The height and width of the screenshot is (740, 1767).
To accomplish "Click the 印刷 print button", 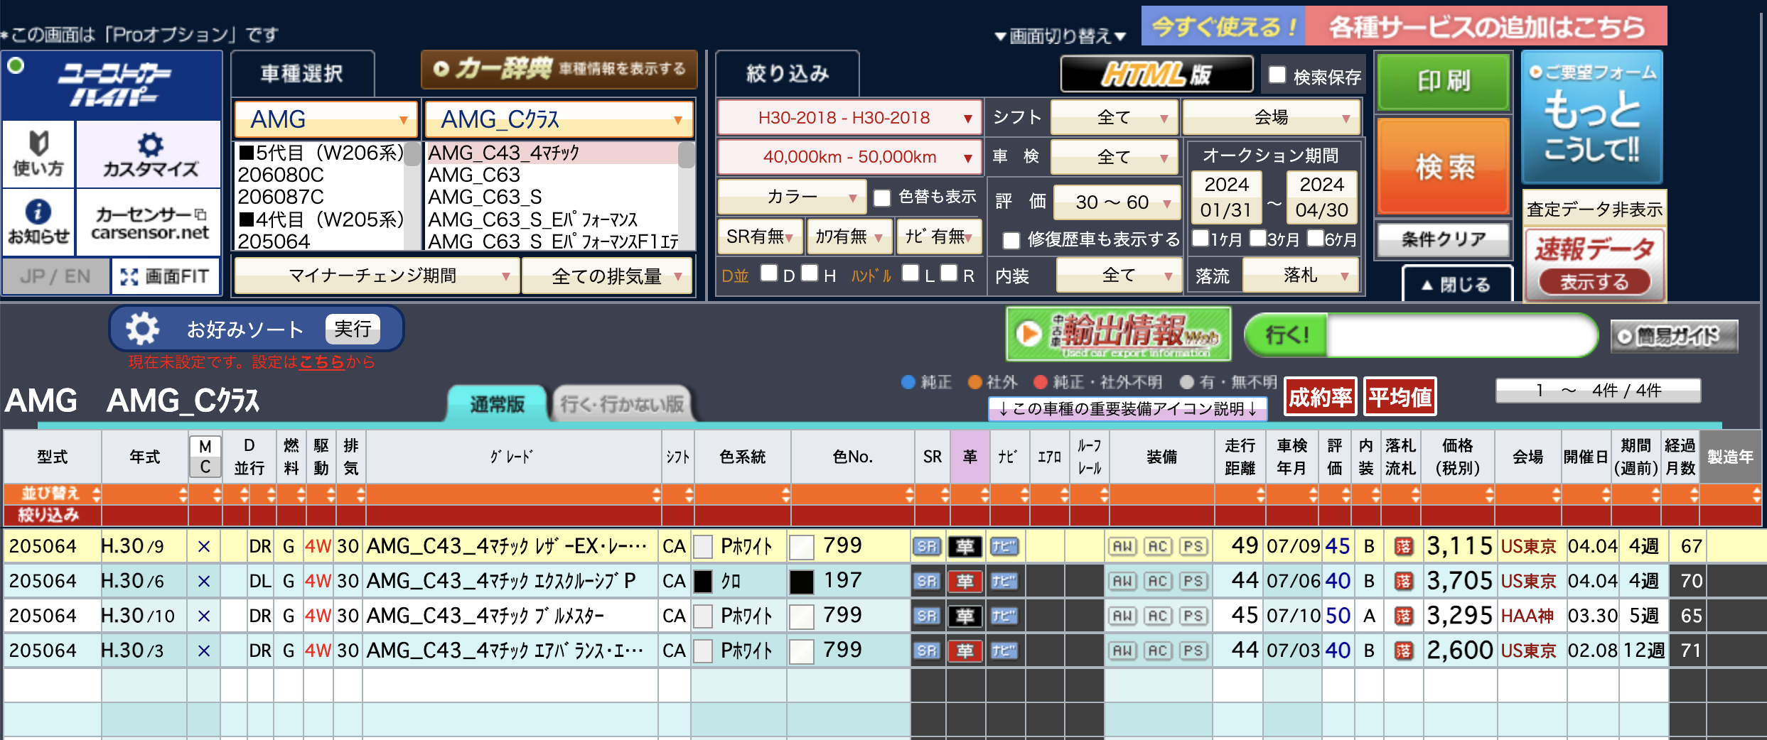I will tap(1444, 81).
